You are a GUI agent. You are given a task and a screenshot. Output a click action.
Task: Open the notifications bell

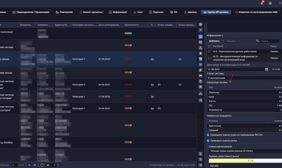point(262,3)
